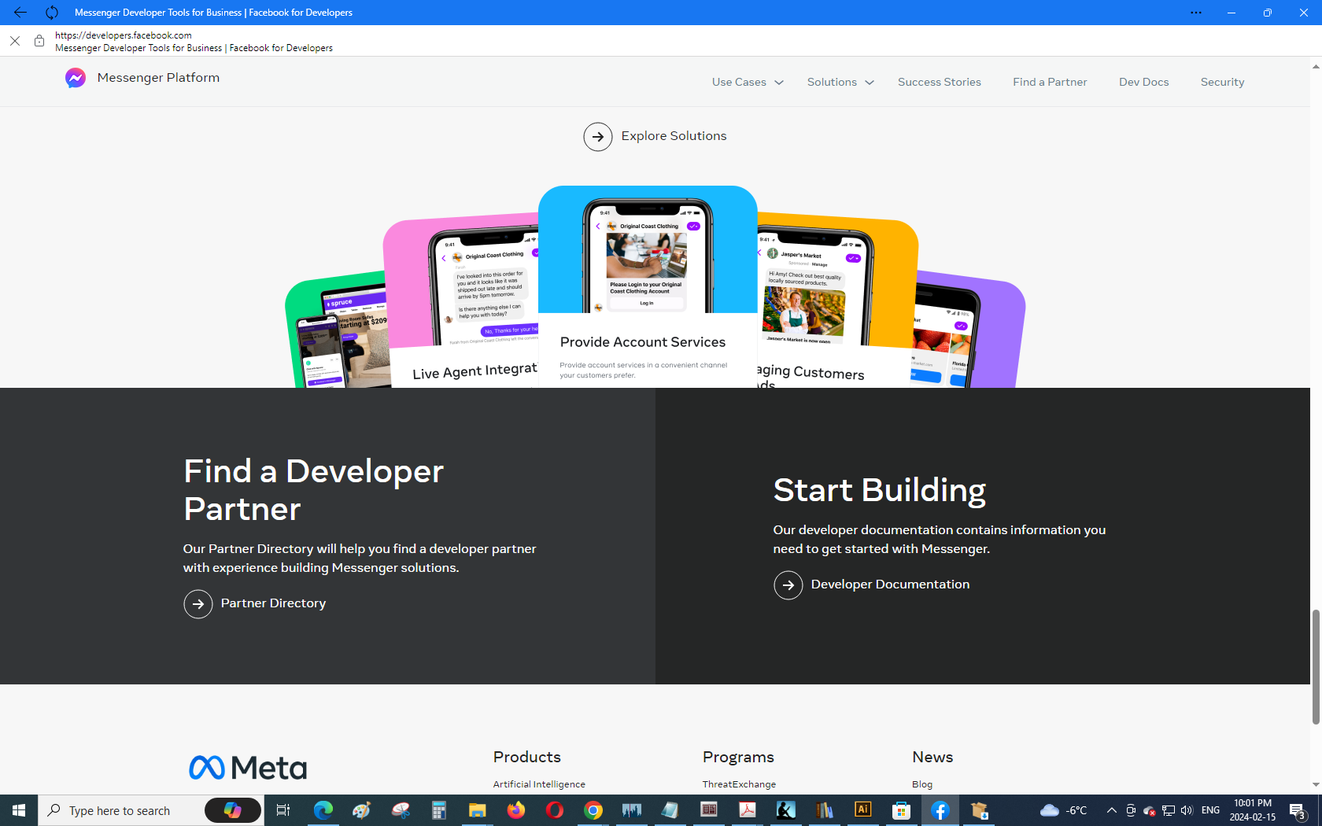Open Google Chrome from the taskbar
Viewport: 1322px width, 826px height.
point(593,810)
